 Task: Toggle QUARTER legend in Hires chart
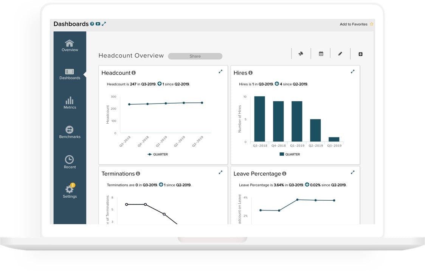click(x=290, y=154)
